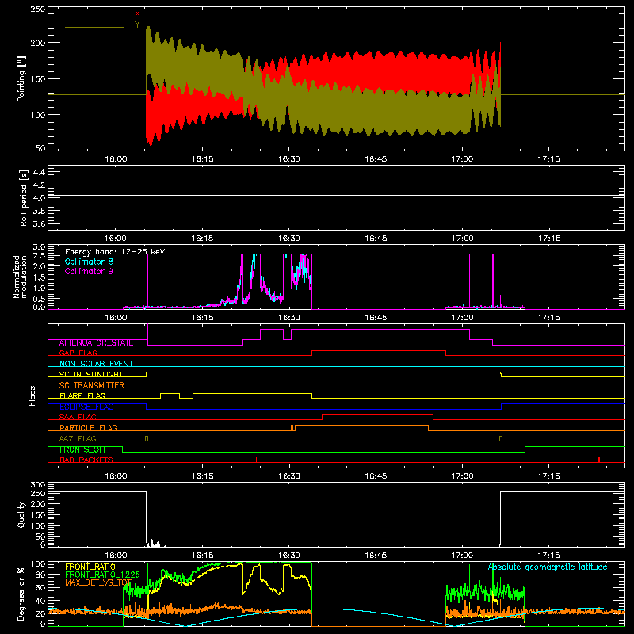Screen dimensions: 634x634
Task: Click the "Flags" axis title
Action: [32, 395]
